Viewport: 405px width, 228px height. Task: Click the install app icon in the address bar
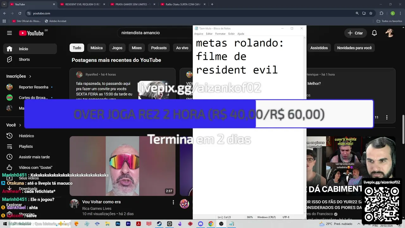tap(364, 13)
